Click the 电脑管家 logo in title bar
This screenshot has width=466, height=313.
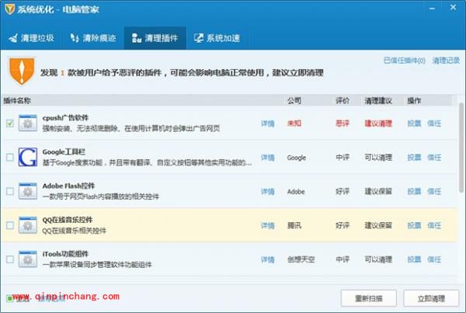click(9, 9)
